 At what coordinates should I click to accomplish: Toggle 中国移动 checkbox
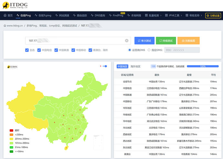click(73, 50)
